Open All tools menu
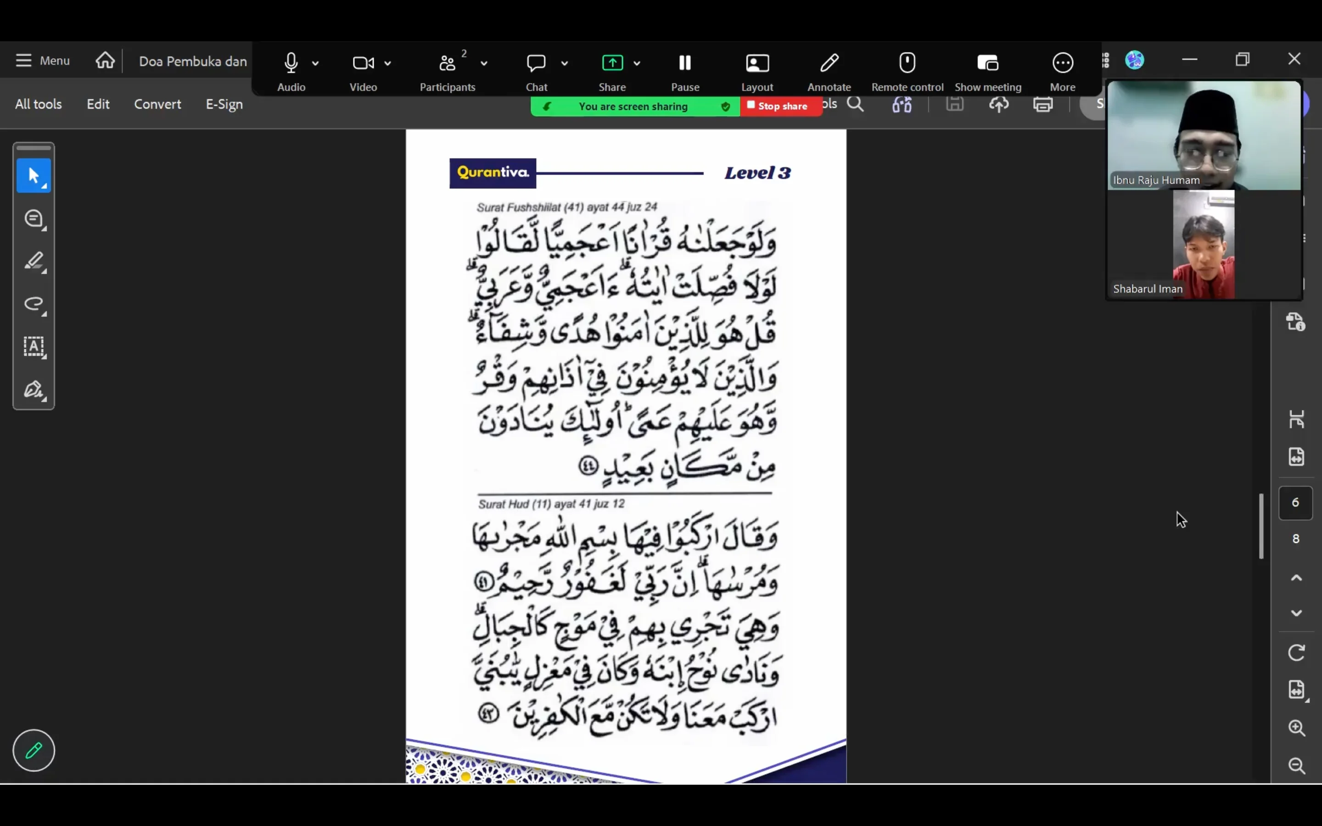 point(38,104)
